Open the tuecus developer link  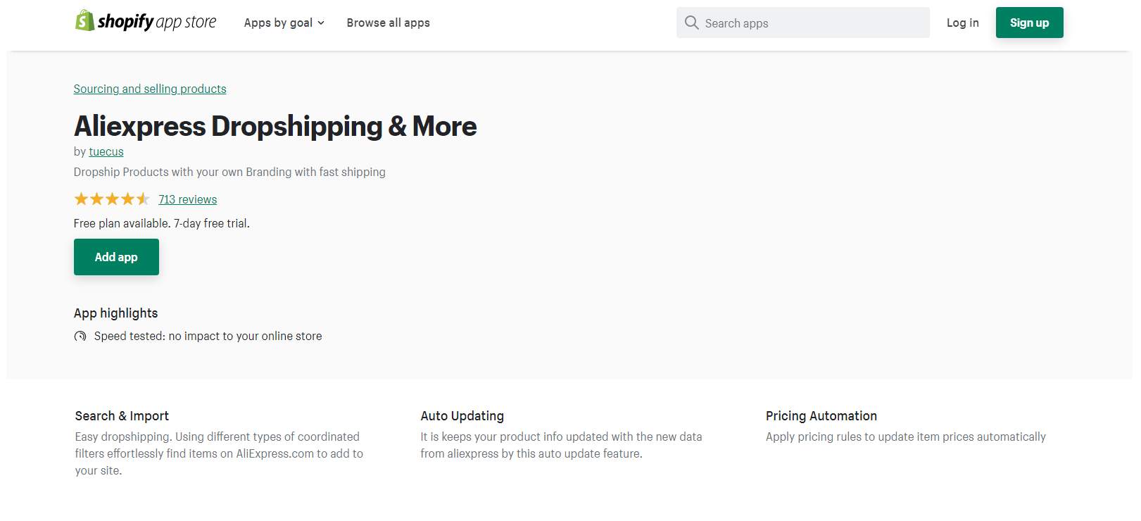tap(106, 151)
